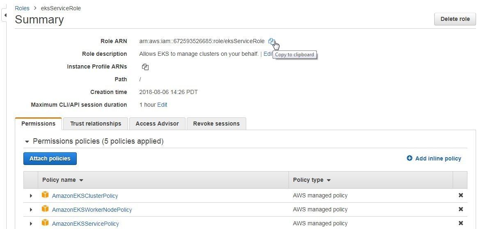Image resolution: width=481 pixels, height=229 pixels.
Task: Open the AmazonEKSWorkerNodePolicy link
Action: (92, 210)
